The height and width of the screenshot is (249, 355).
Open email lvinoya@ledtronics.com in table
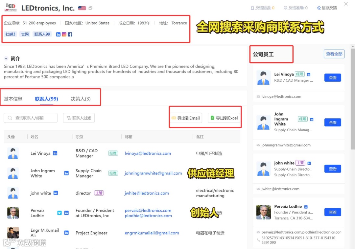tap(148, 154)
